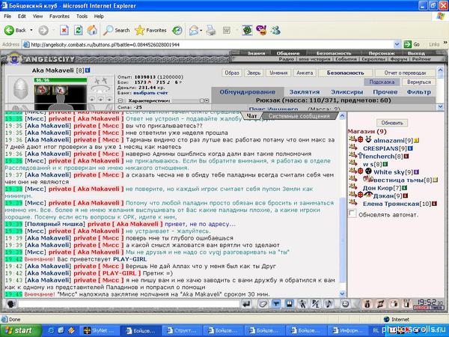Click the Зверь button

point(254,73)
